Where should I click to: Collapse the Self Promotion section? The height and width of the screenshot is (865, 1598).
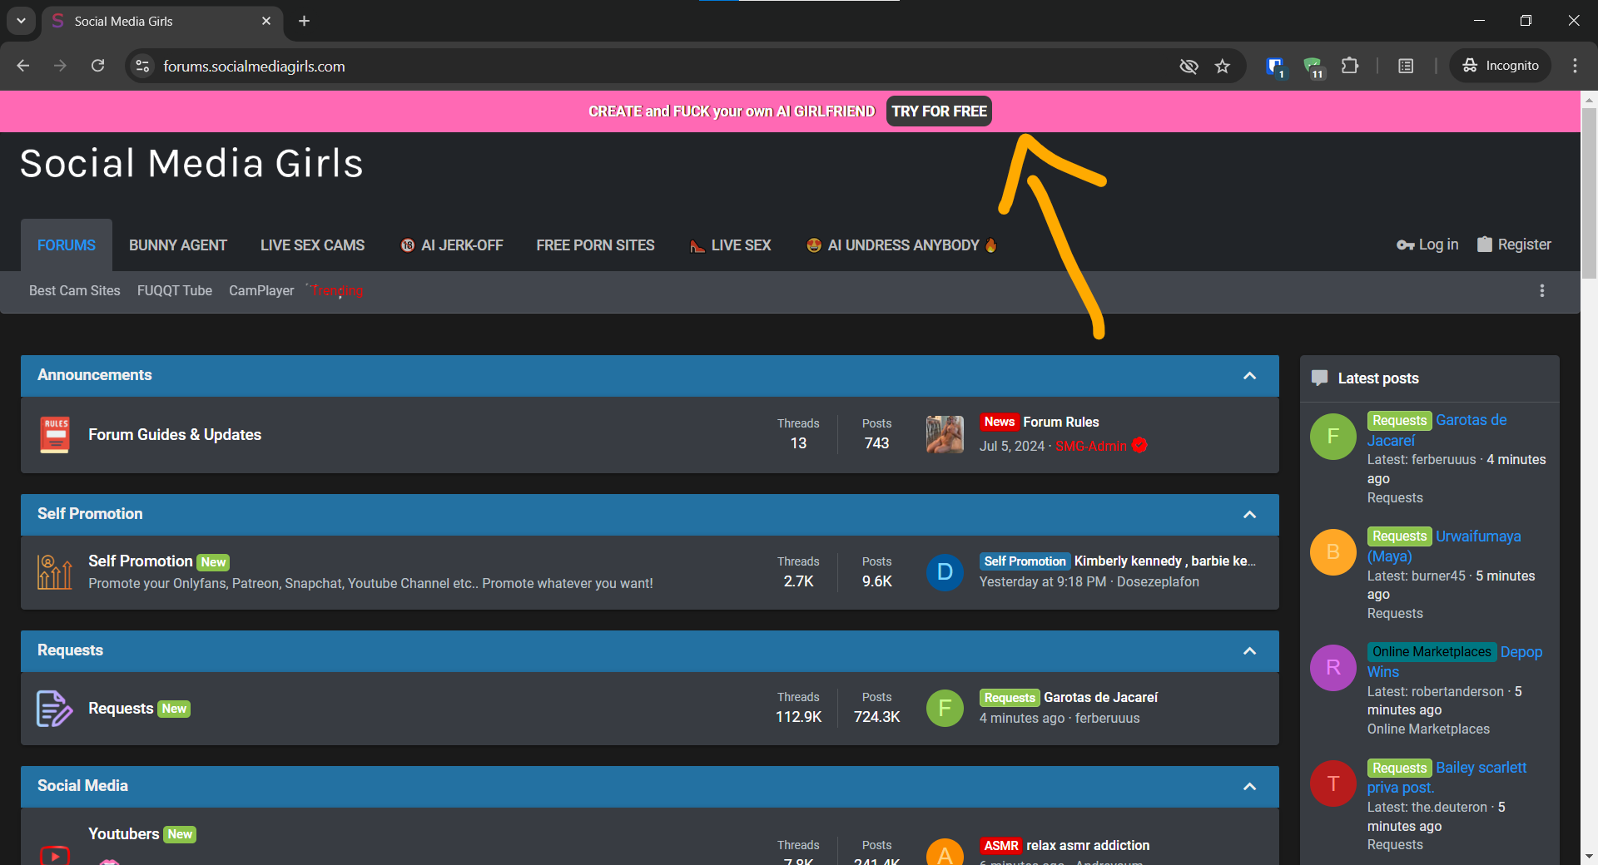click(x=1249, y=514)
